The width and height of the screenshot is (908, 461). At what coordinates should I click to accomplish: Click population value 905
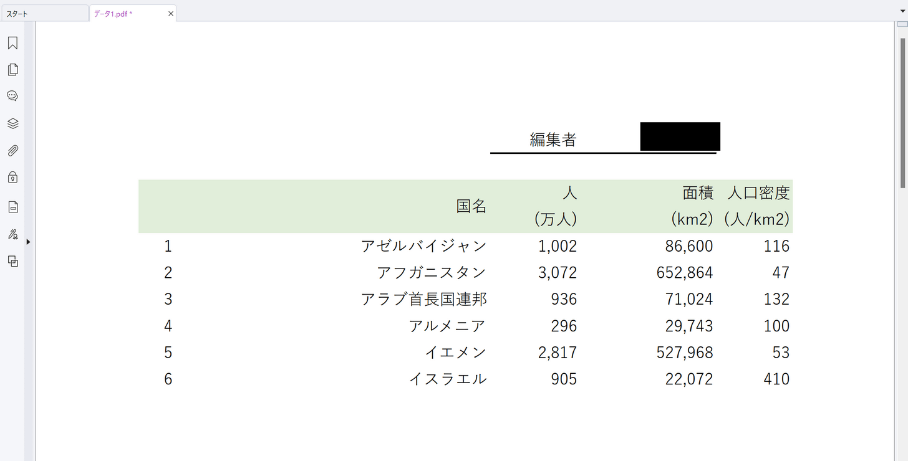(564, 379)
